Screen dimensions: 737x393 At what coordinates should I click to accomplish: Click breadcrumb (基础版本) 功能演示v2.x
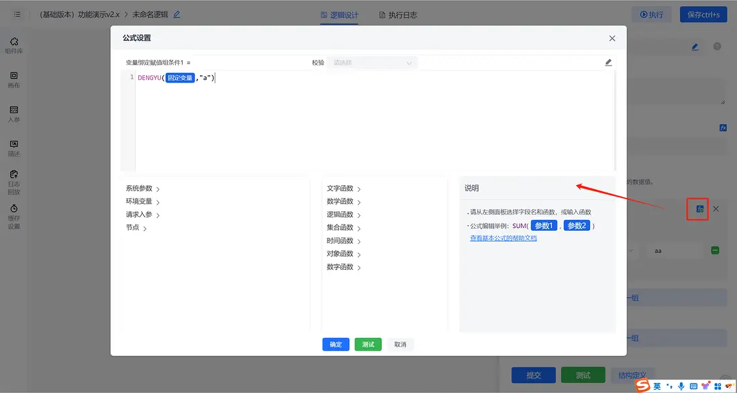click(79, 15)
